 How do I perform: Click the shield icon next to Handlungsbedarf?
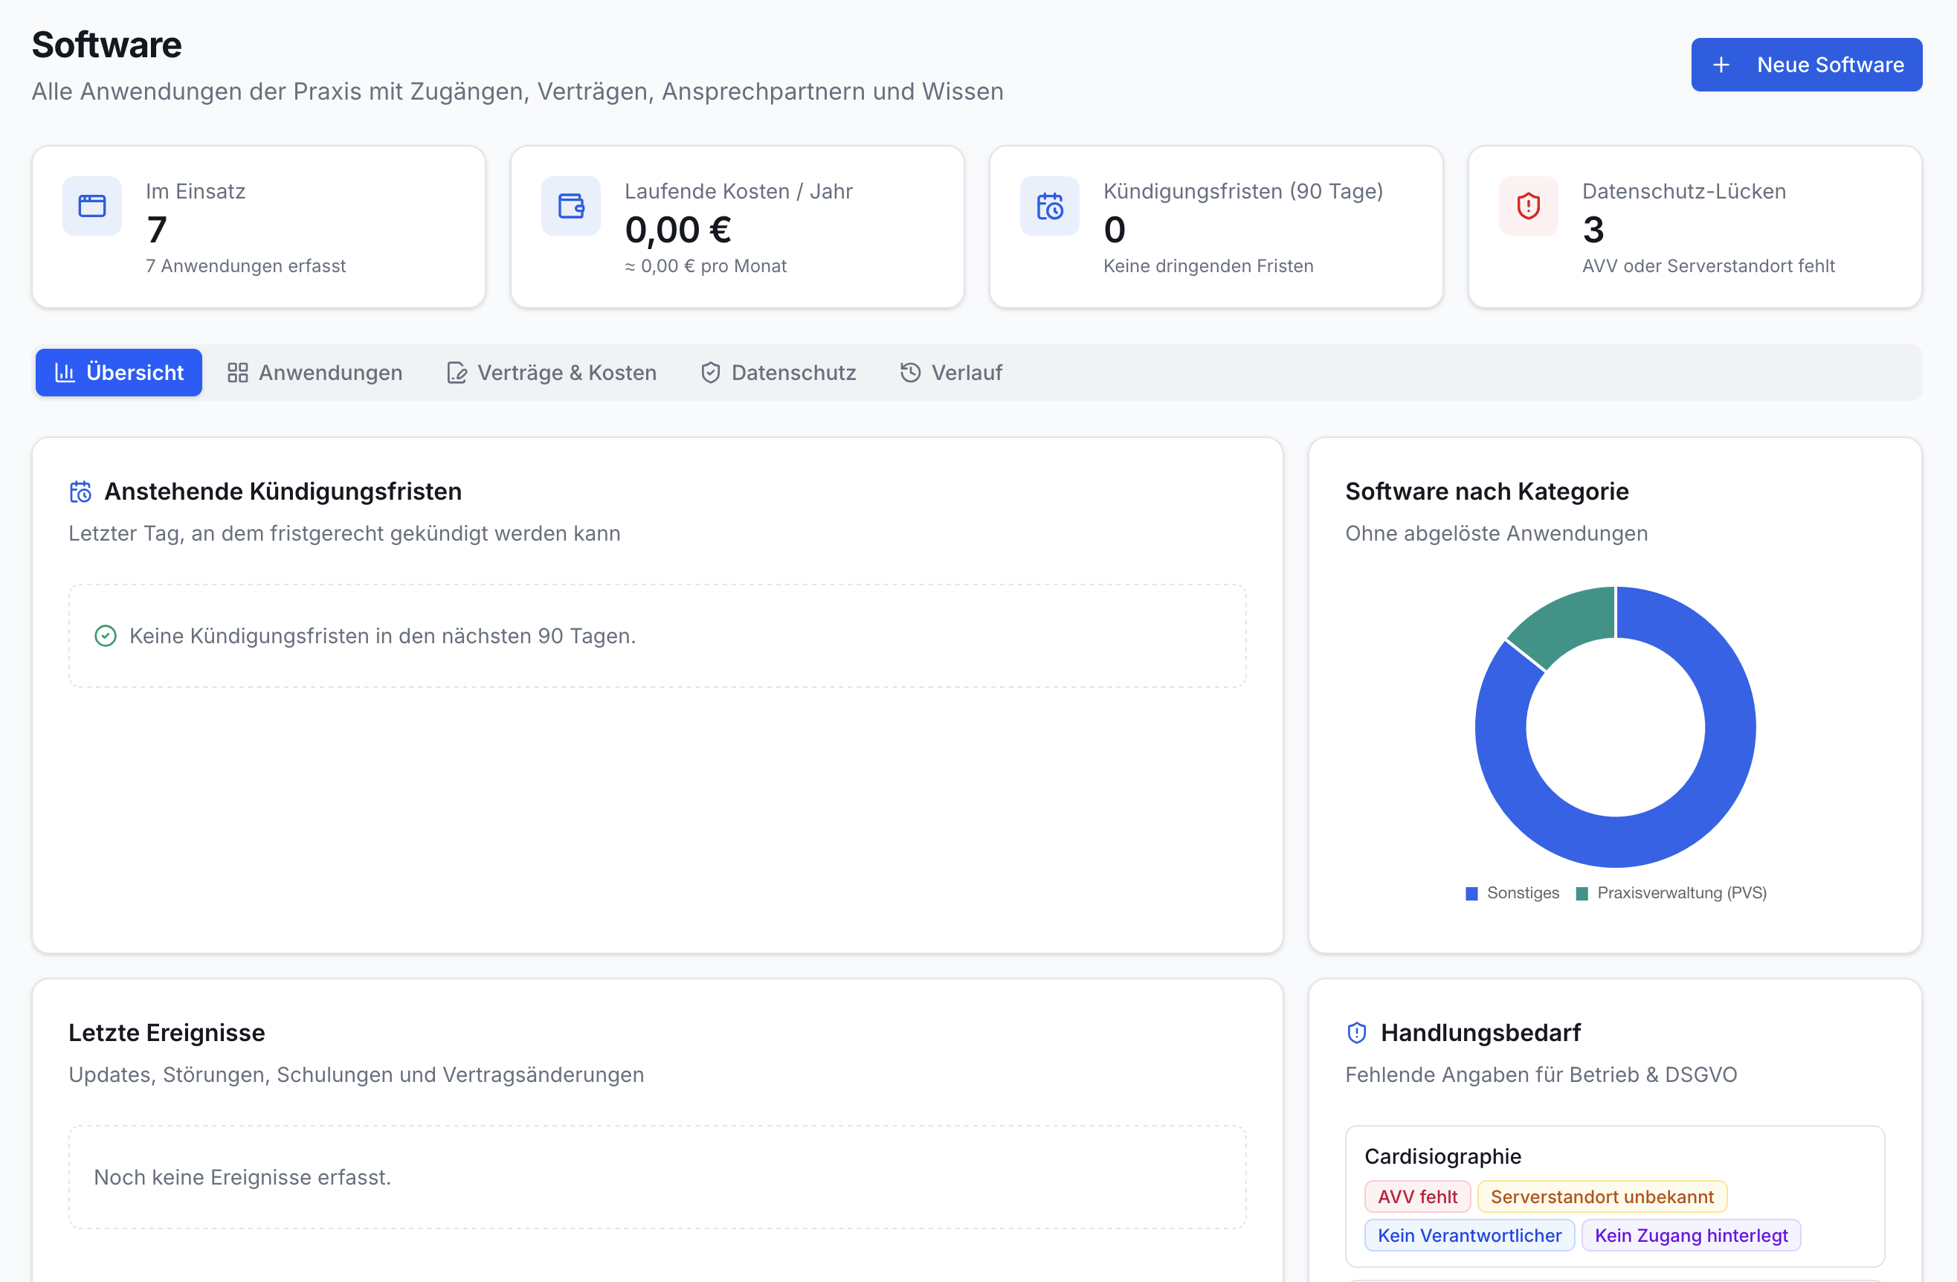click(x=1357, y=1033)
